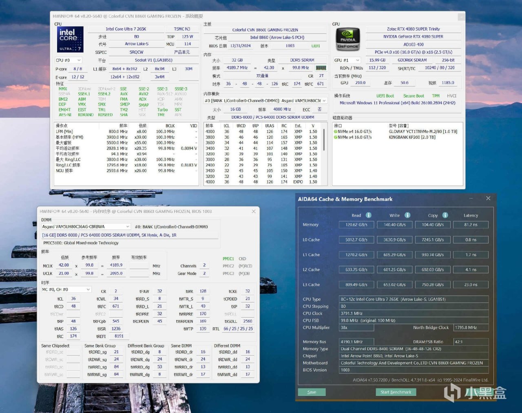
Task: Click the Arrow Lake-S codename field
Action: pyautogui.click(x=137, y=44)
